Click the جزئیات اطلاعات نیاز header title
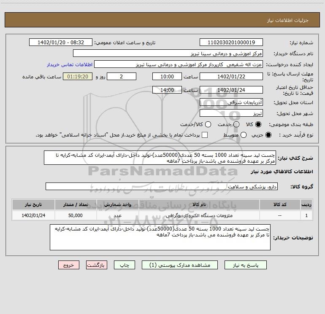Screen dimensions: 325x314 (x=287, y=20)
